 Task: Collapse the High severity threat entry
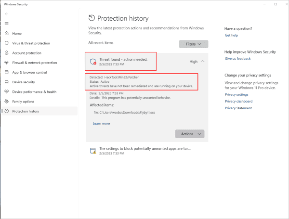point(203,61)
